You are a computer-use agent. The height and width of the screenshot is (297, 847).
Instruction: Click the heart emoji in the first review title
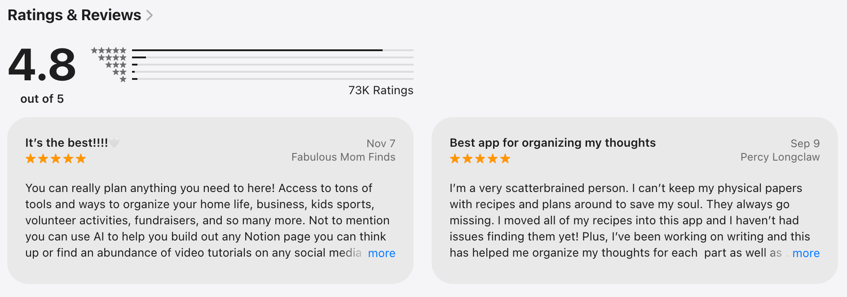tap(115, 143)
